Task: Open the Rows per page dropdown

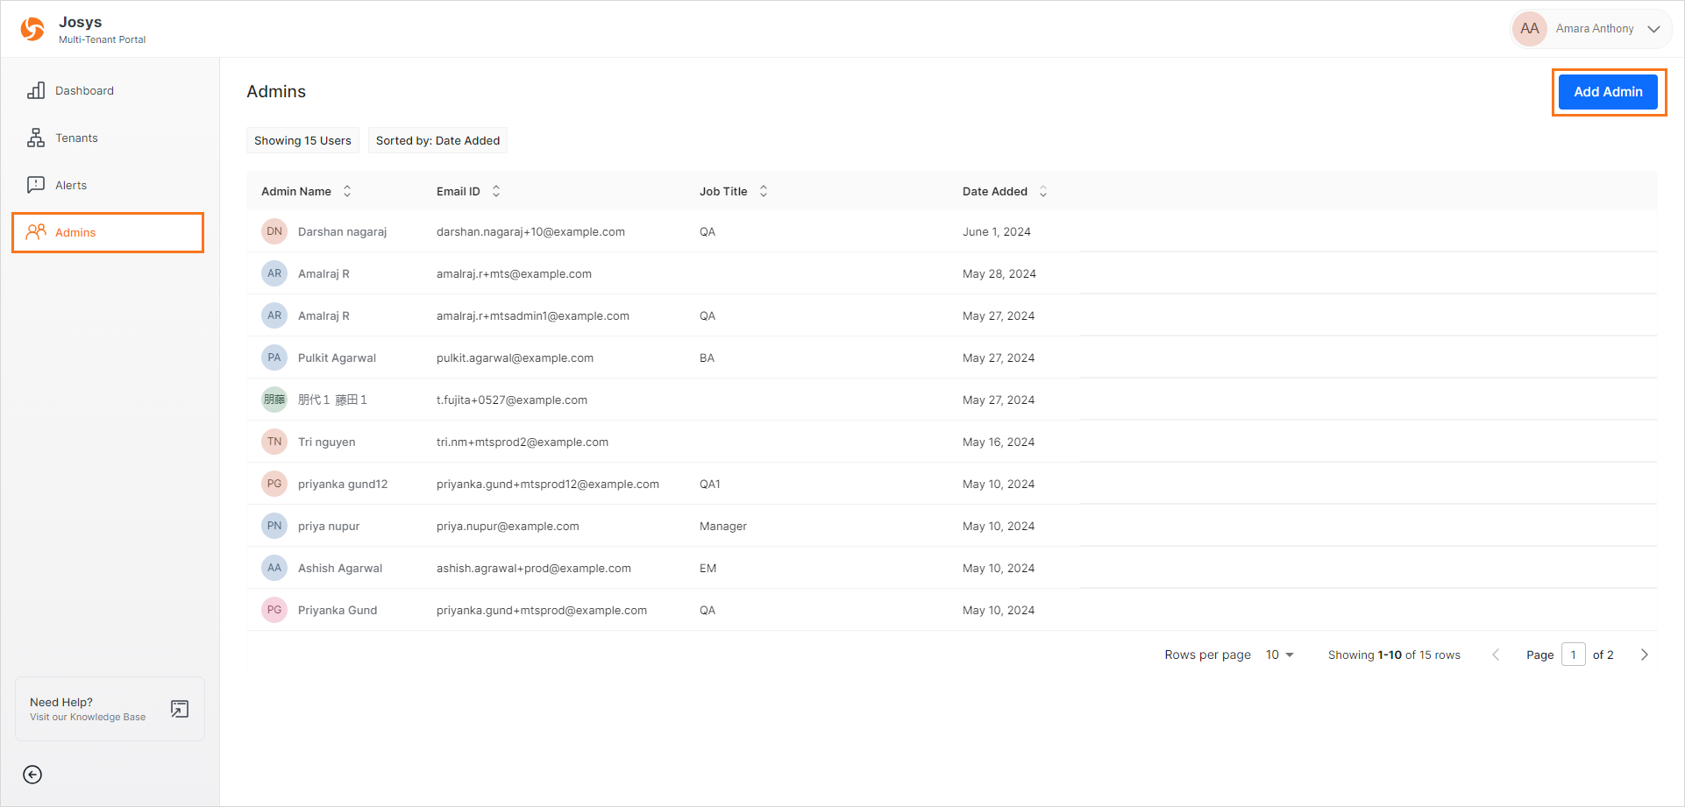Action: coord(1280,655)
